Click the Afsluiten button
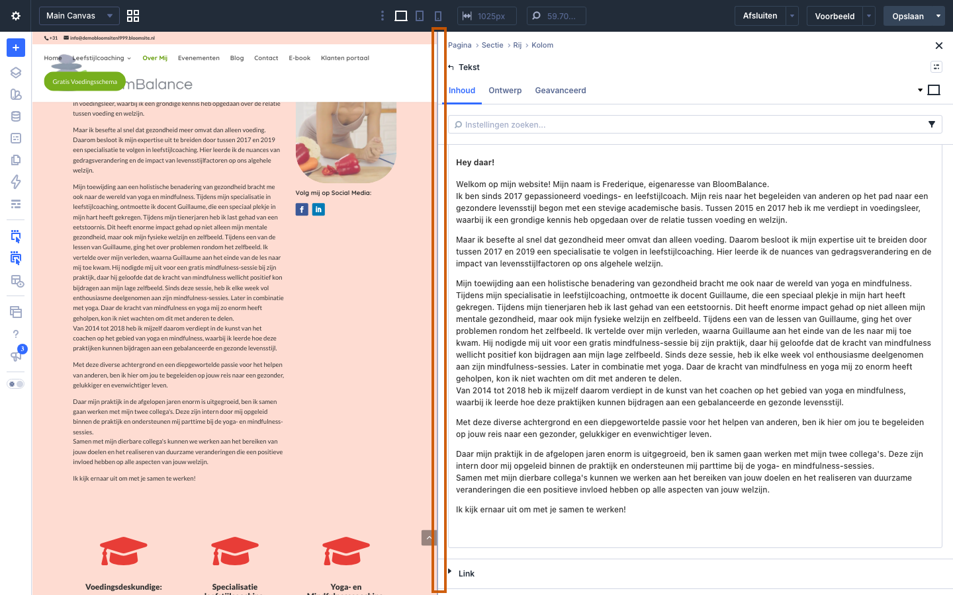The width and height of the screenshot is (953, 595). [x=760, y=16]
